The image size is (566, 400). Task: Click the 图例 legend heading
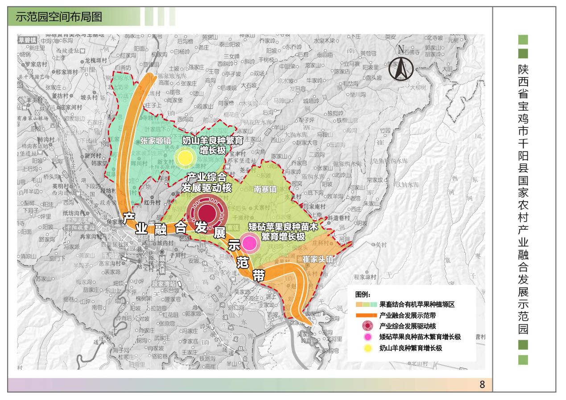coord(363,294)
